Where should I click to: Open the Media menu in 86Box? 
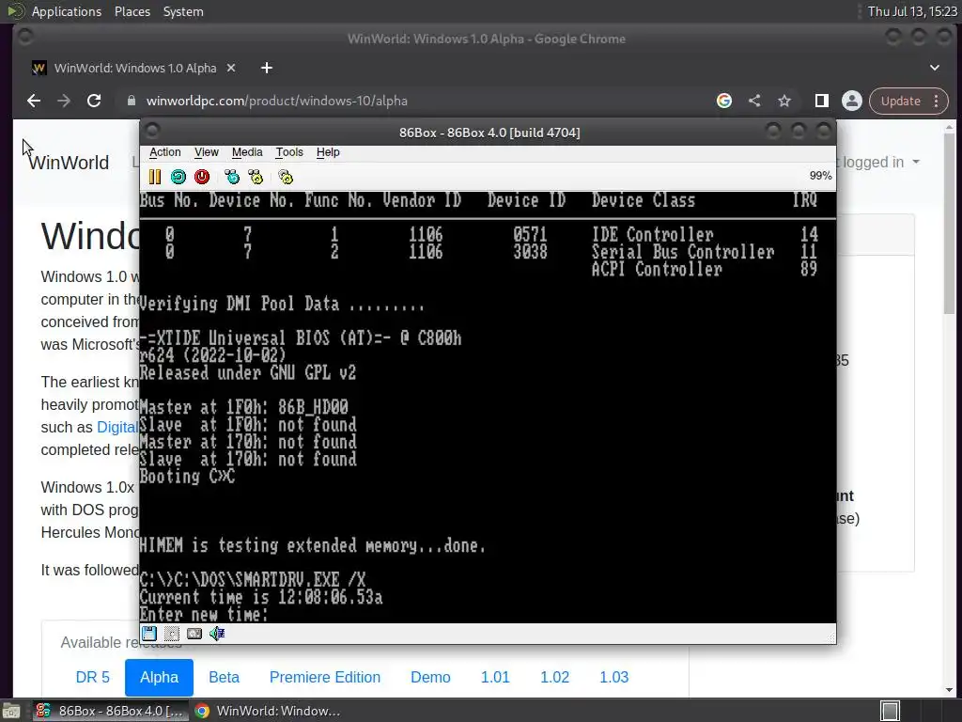point(247,152)
